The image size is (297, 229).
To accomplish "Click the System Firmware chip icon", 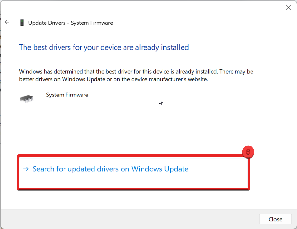I will (26, 98).
